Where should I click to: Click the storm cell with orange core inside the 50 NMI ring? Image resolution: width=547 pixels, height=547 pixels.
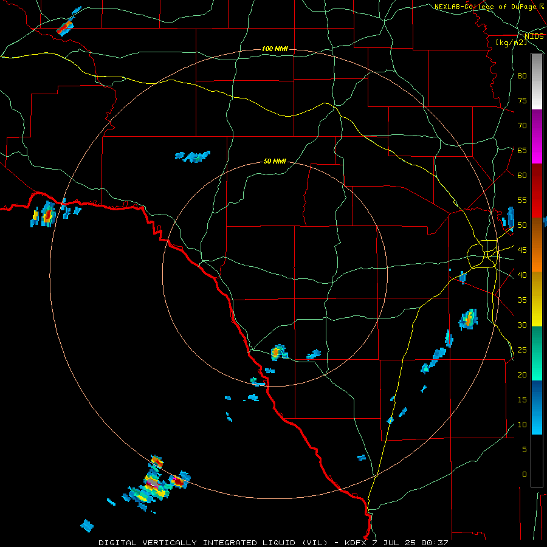point(279,353)
